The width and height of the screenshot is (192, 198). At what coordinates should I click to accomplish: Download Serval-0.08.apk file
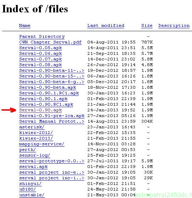tap(40, 65)
